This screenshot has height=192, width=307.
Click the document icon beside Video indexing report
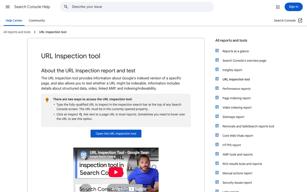(217, 107)
